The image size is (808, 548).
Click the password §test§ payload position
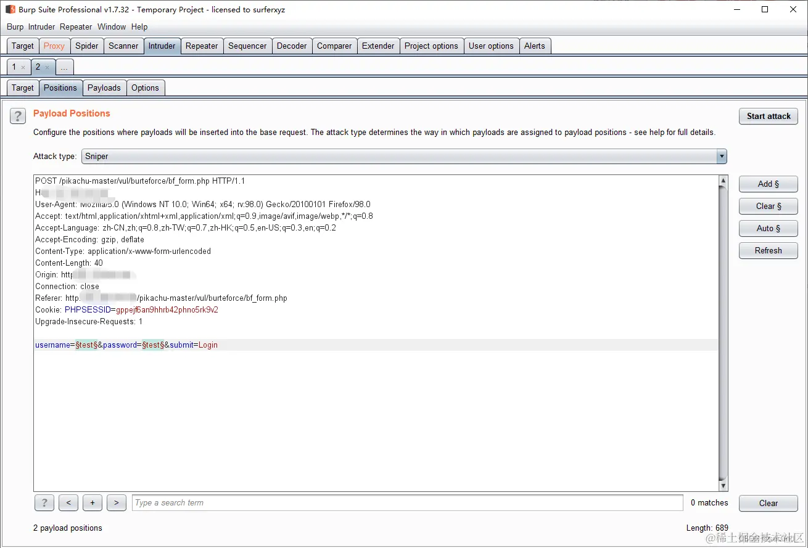click(x=153, y=345)
